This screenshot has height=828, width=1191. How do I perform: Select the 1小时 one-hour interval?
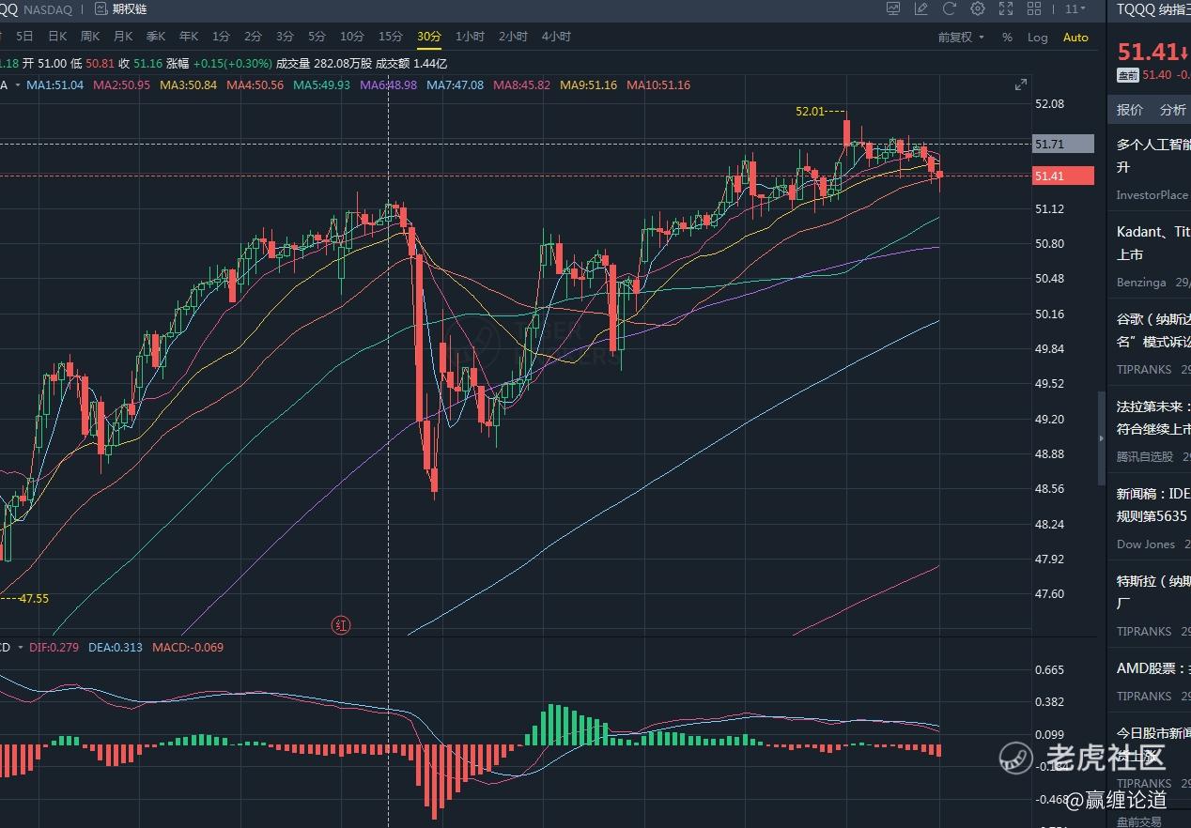tap(470, 37)
